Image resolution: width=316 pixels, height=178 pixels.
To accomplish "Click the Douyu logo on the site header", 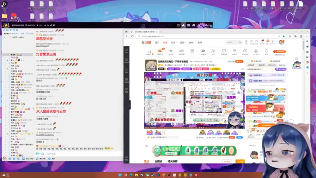I will coord(146,43).
